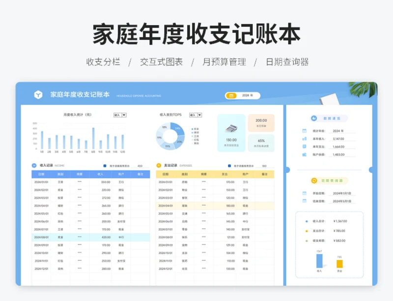Click the 开始日期 value 2024年1月1日

[342, 193]
